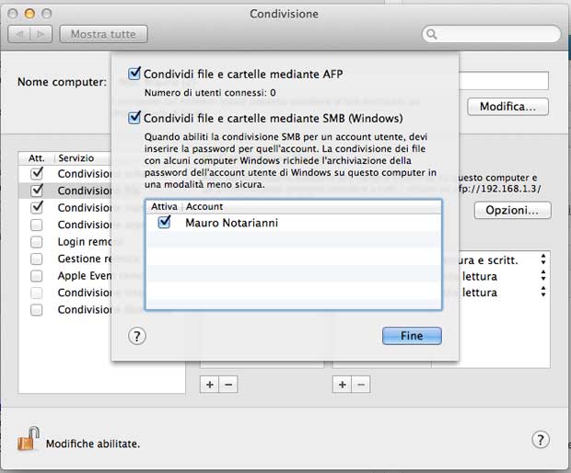Toggle the first Condivisione service checkbox
Screen dimensions: 571x473
[x=37, y=174]
